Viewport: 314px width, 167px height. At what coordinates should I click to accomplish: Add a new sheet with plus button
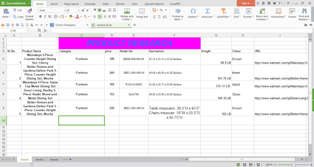click(70, 160)
